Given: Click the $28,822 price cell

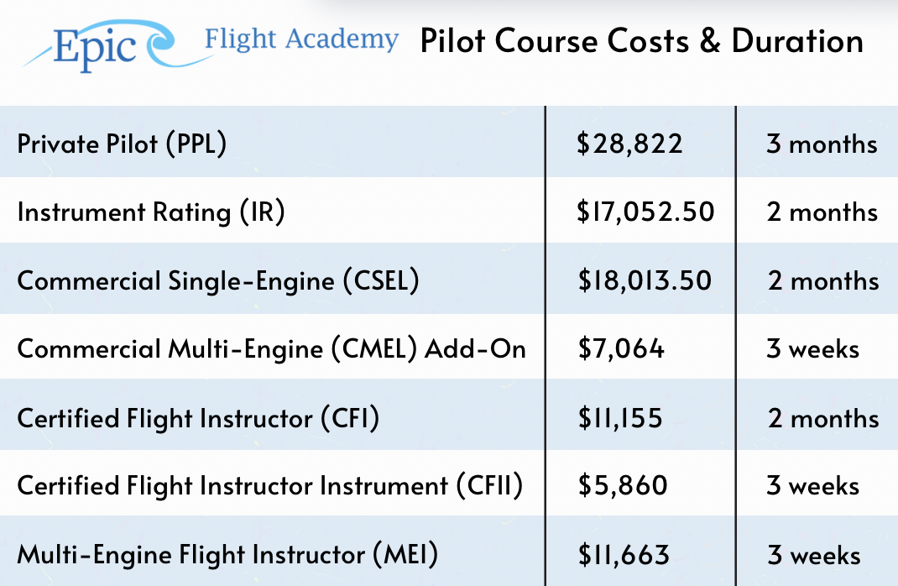Looking at the screenshot, I should coord(629,144).
